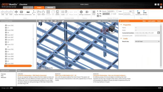
Task: Import a SAF file
Action: pyautogui.click(x=7, y=13)
